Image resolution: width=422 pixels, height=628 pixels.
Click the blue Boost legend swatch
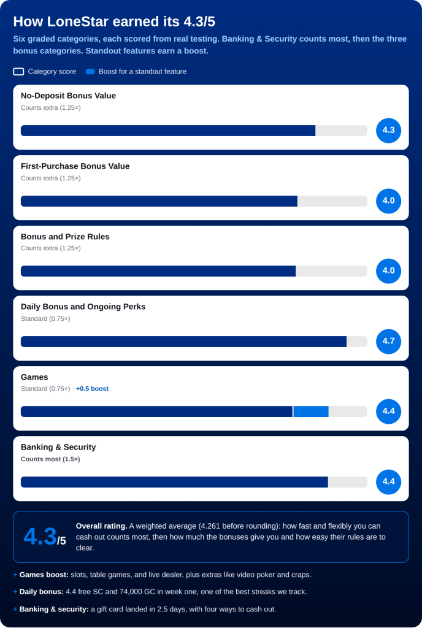click(90, 72)
